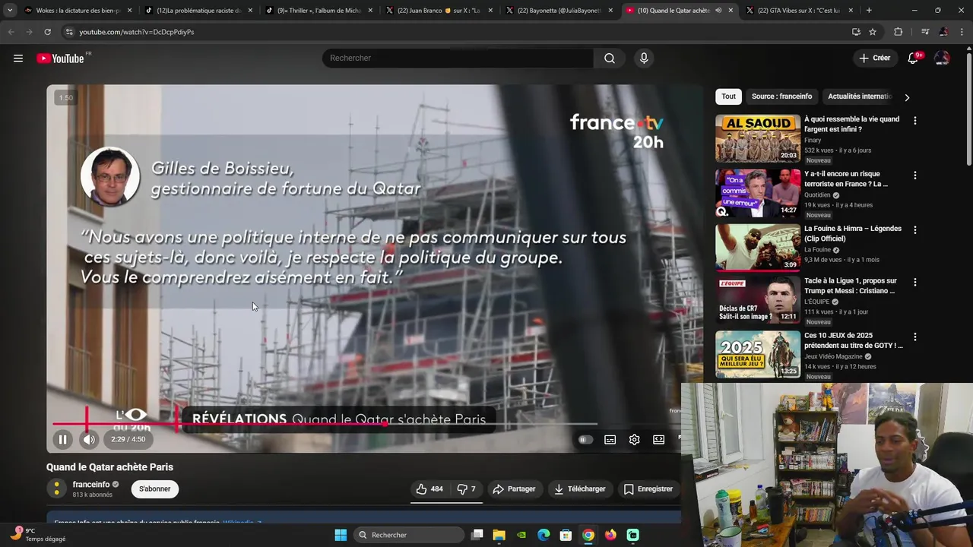Open options for the L'ÉQUIPE video
973x547 pixels.
click(914, 282)
